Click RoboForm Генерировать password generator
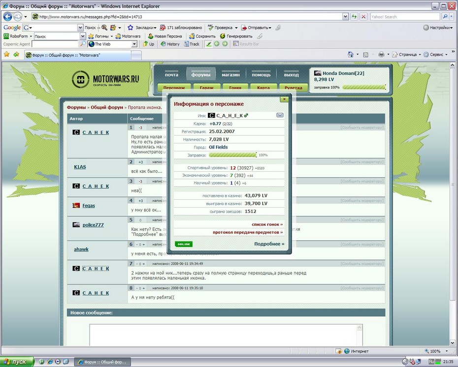Screen dimensions: 458x367 tap(236, 37)
